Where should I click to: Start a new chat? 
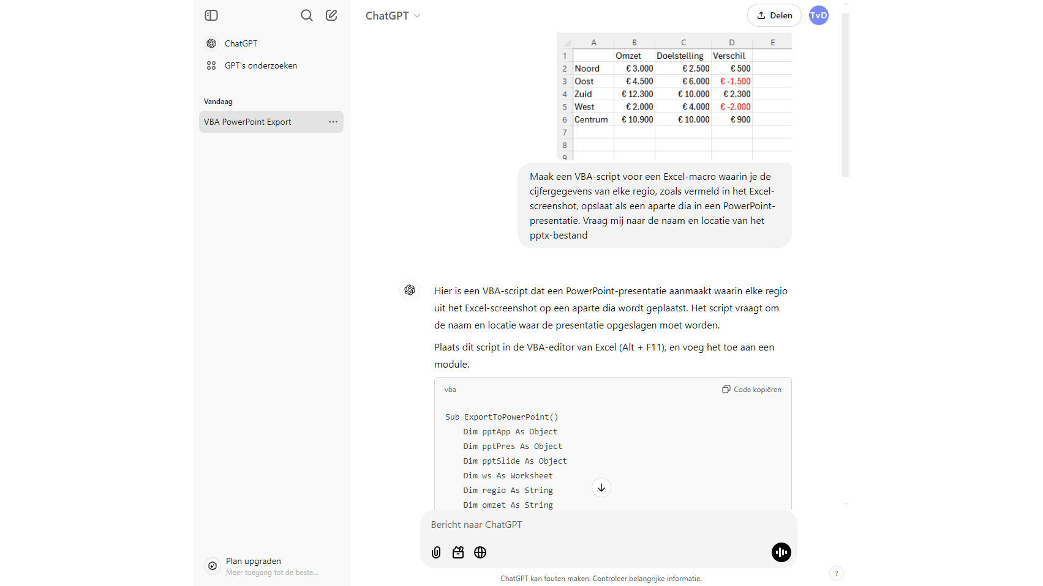pos(331,15)
